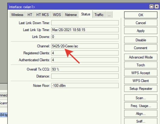Open the Scan... tool
The height and width of the screenshot is (124, 160).
141,98
